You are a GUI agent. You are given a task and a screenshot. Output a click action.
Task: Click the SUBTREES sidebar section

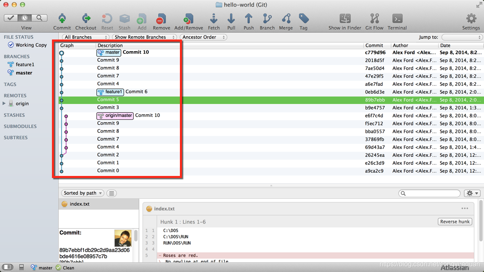click(x=16, y=138)
